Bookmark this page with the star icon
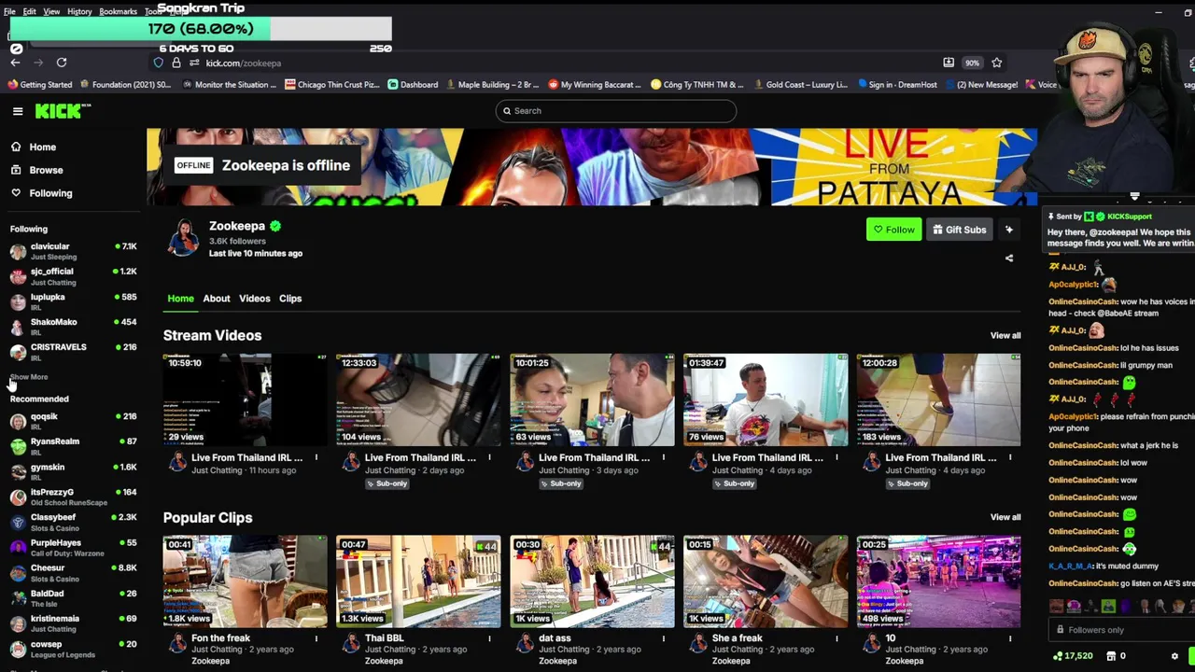This screenshot has width=1195, height=672. tap(996, 63)
